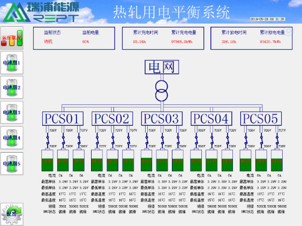
Task: Toggle the first breaker switch under PCS01
Action: pos(48,140)
